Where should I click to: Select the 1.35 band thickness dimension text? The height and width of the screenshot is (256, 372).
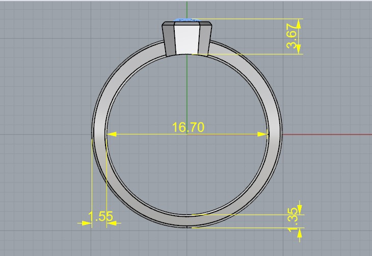pyautogui.click(x=293, y=220)
